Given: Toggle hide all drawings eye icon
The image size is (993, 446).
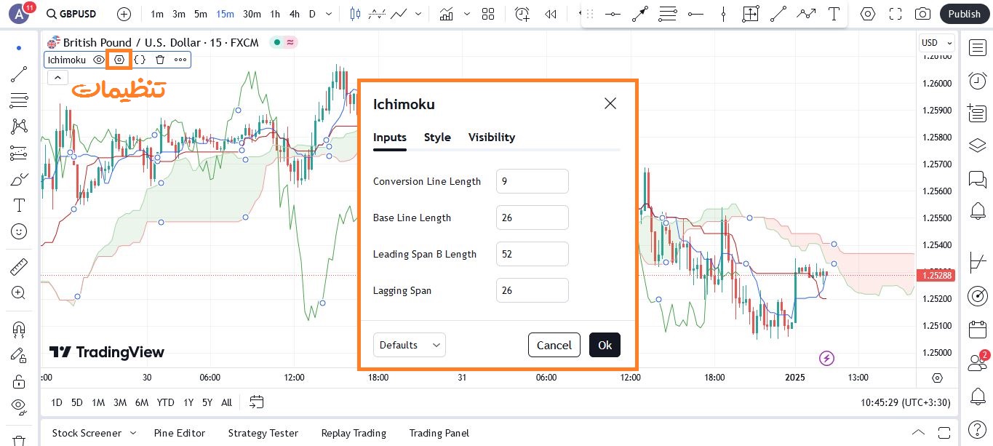Looking at the screenshot, I should click(19, 405).
